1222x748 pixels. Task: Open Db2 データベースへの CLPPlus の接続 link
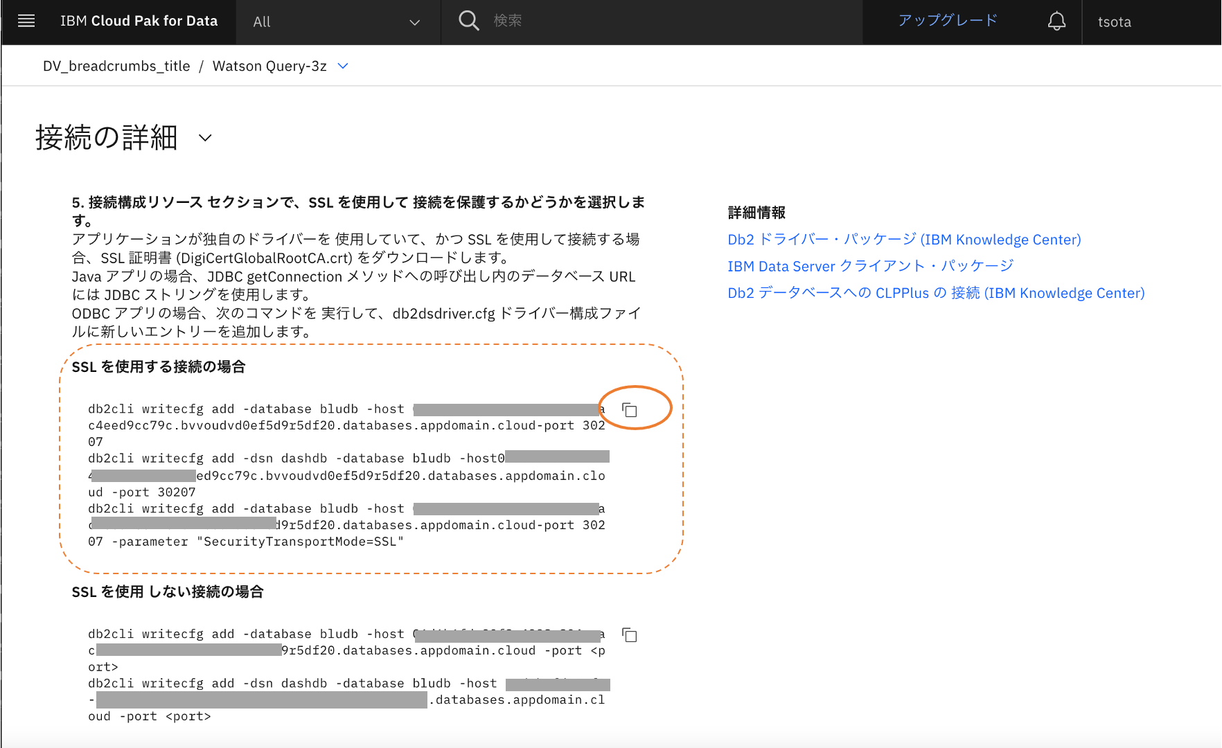936,293
